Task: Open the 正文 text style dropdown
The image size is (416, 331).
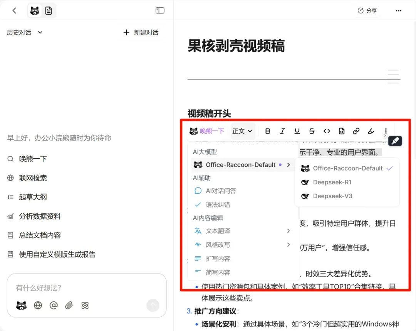Action: (x=242, y=131)
